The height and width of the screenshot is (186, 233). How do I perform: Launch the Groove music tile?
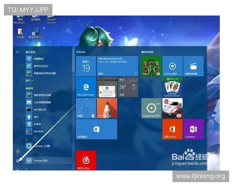172,66
